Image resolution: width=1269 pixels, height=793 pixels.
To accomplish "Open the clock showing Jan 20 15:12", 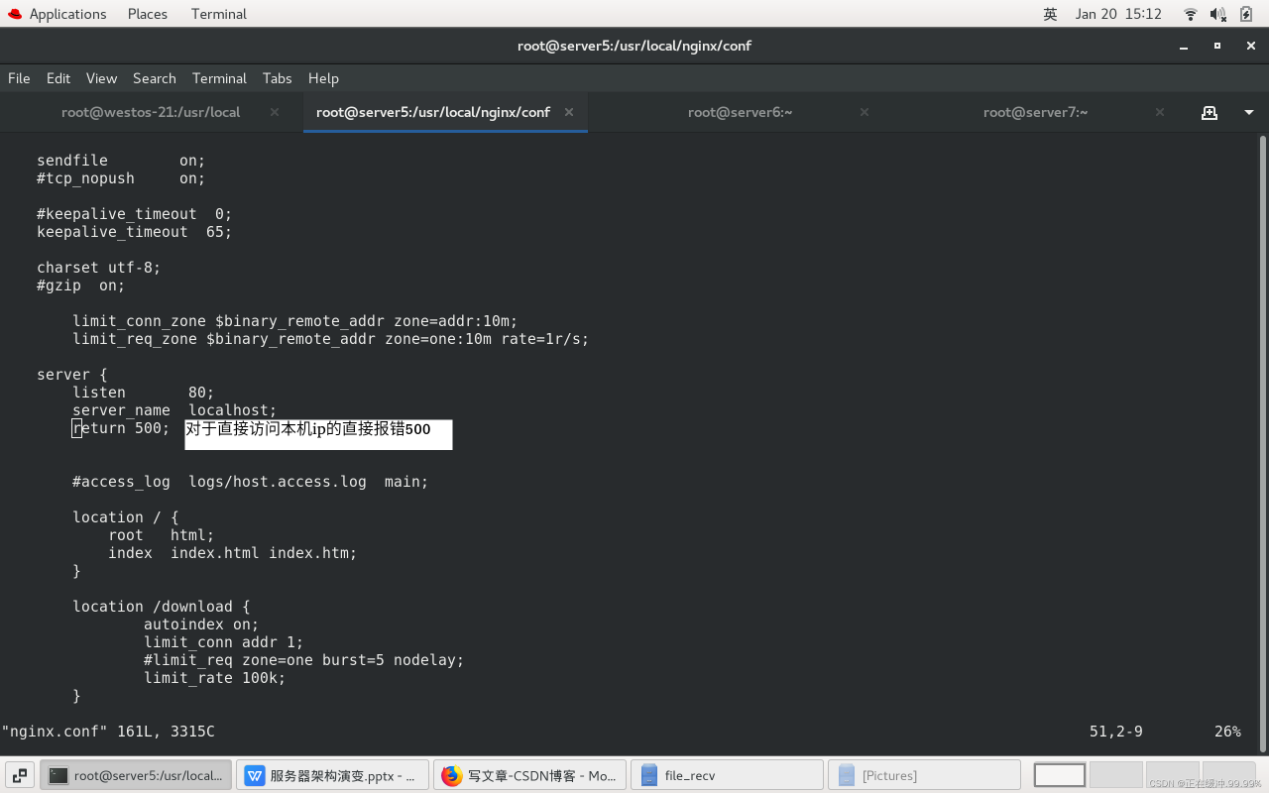I will (1118, 14).
